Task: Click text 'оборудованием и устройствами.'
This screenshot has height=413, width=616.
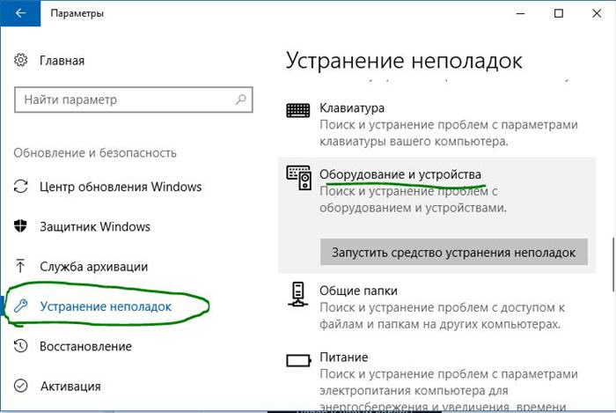Action: [x=413, y=208]
